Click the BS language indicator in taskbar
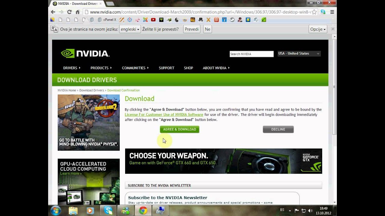 tap(282, 210)
